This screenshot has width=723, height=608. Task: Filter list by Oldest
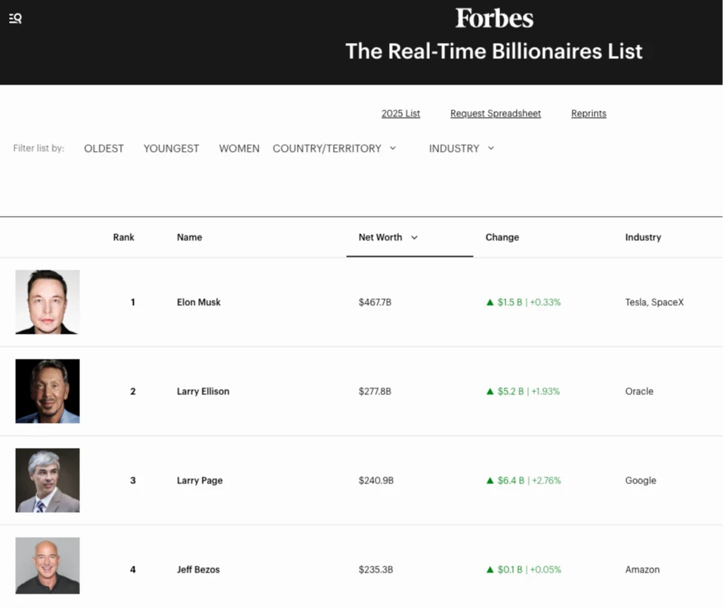pyautogui.click(x=104, y=149)
